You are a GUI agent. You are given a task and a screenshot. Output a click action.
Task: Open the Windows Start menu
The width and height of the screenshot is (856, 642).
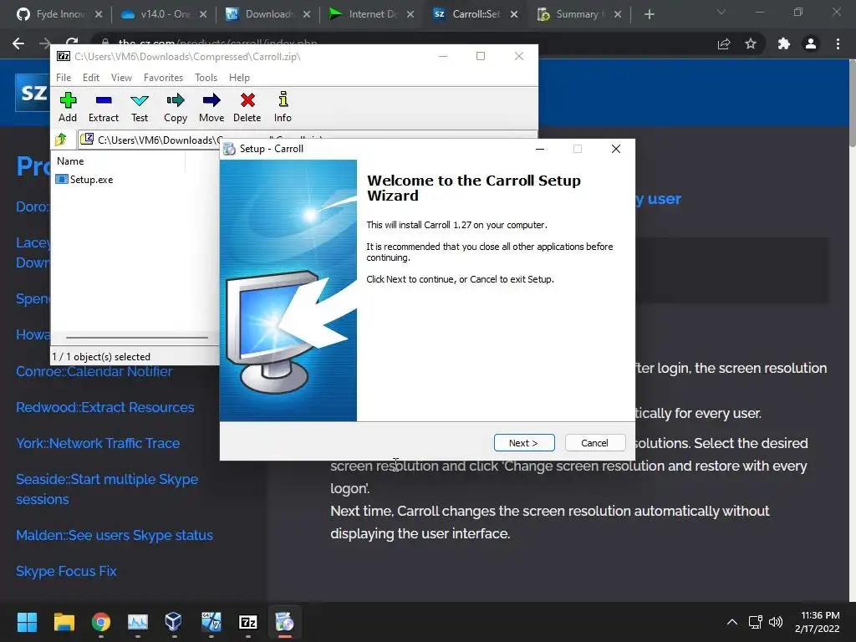(27, 622)
